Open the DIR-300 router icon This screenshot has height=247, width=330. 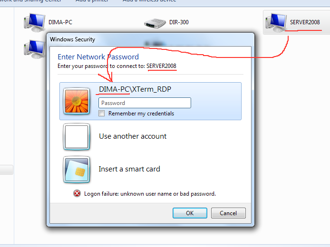coord(155,23)
